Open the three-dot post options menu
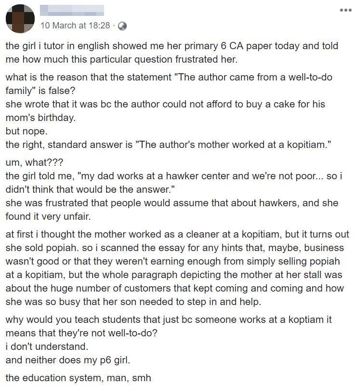355x386 pixels. tap(343, 10)
